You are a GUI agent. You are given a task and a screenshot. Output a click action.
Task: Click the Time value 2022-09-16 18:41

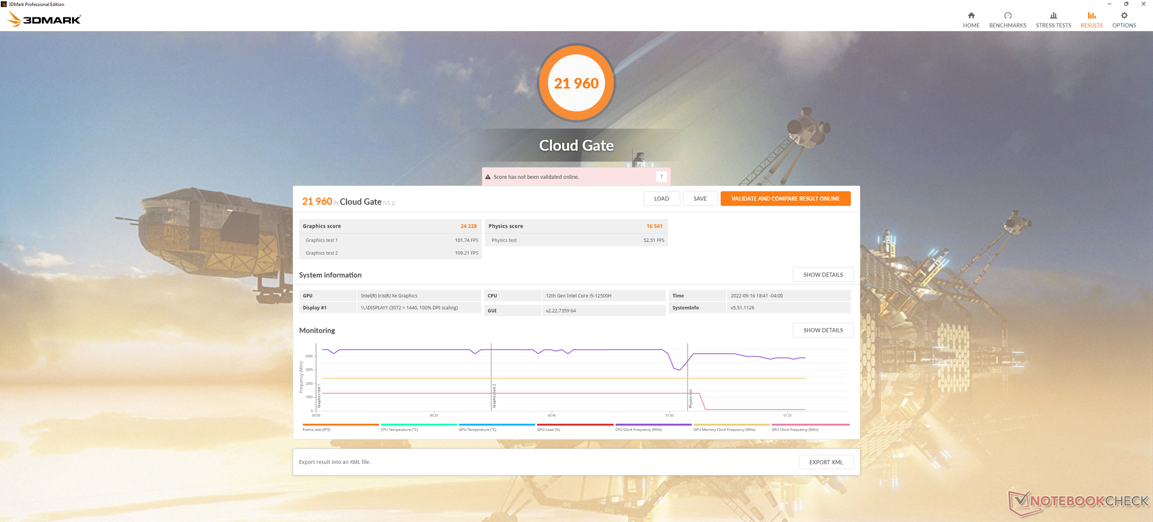(757, 296)
